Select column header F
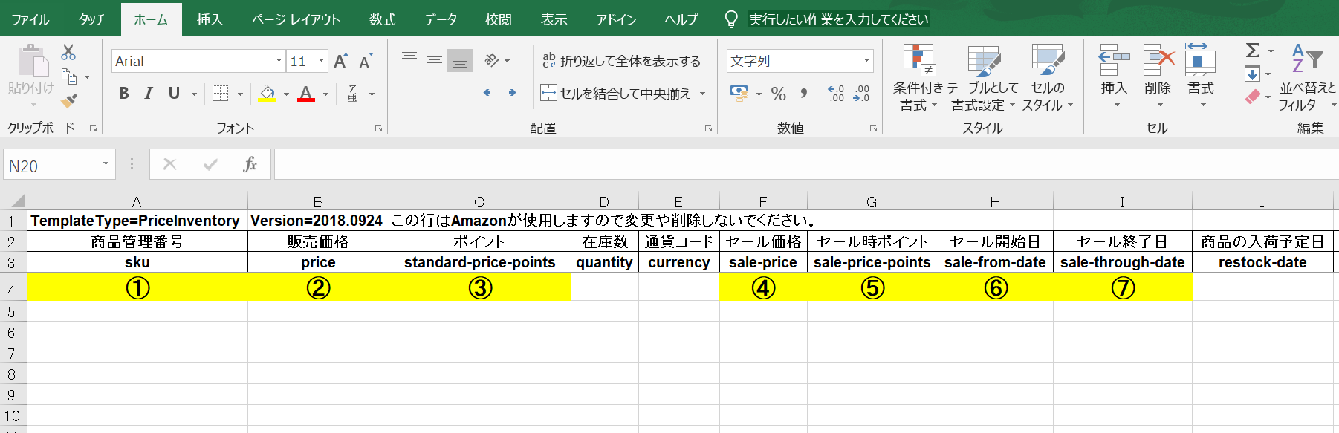The height and width of the screenshot is (433, 1339). 763,201
